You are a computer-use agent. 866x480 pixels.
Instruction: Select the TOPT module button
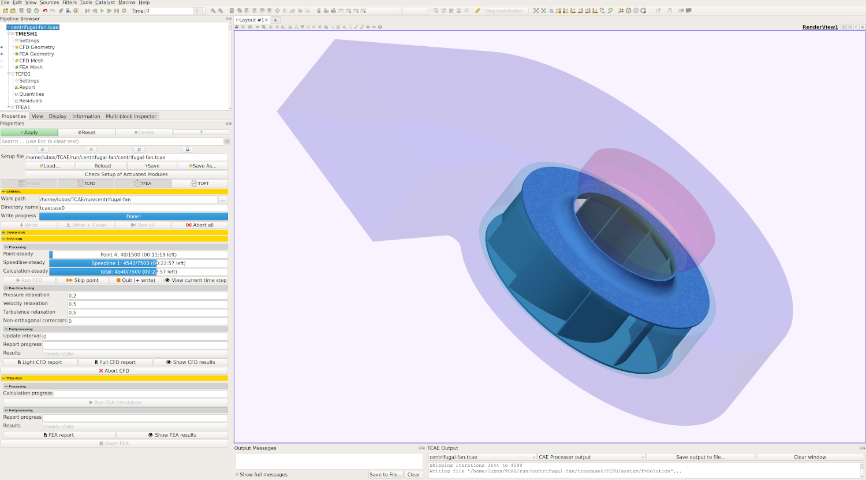tap(200, 183)
